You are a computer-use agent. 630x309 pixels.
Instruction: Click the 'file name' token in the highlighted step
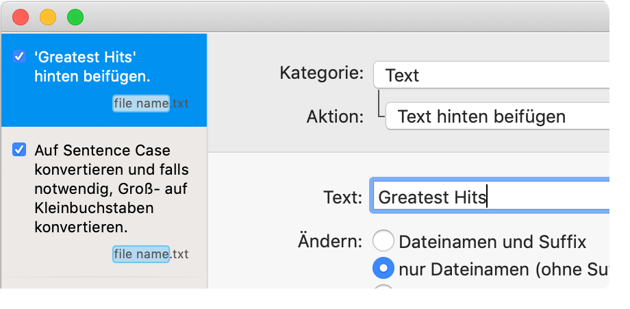pyautogui.click(x=141, y=103)
